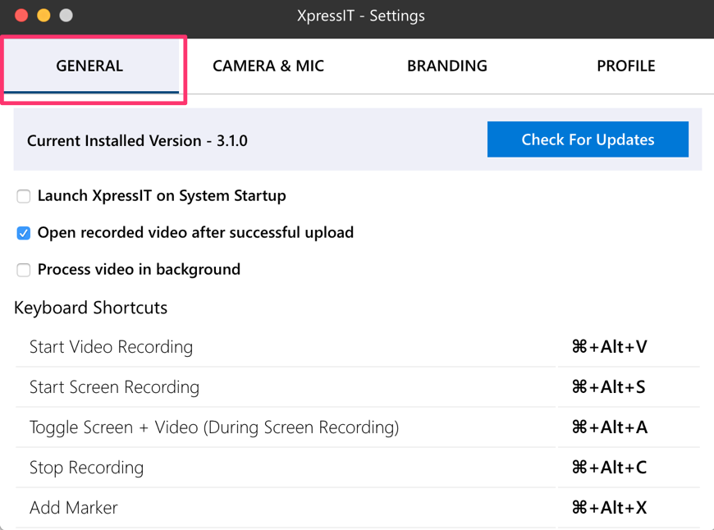Close the XpressIT Settings window

(21, 16)
